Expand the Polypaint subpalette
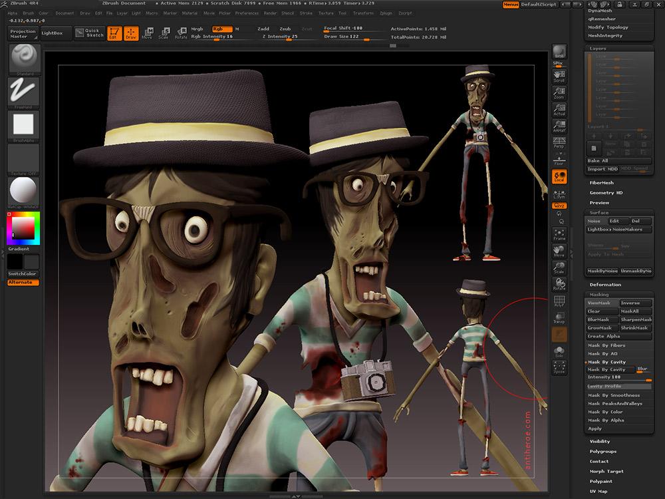The height and width of the screenshot is (499, 665). pyautogui.click(x=600, y=481)
